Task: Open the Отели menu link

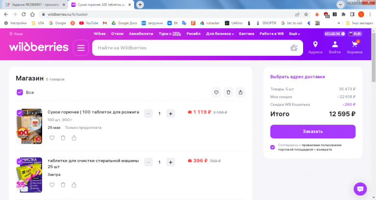Action: click(x=117, y=34)
